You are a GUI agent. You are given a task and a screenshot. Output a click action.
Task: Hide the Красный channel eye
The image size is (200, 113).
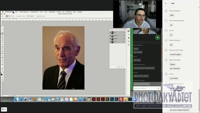110,35
